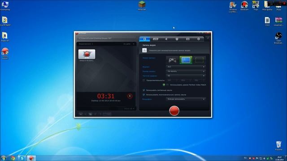Open the video recording tab

pyautogui.click(x=144, y=39)
